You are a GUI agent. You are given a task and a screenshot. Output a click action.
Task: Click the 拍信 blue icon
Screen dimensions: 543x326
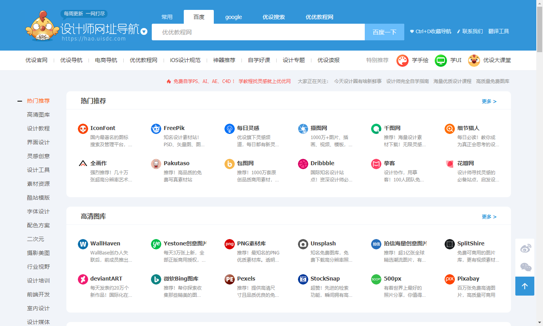376,244
